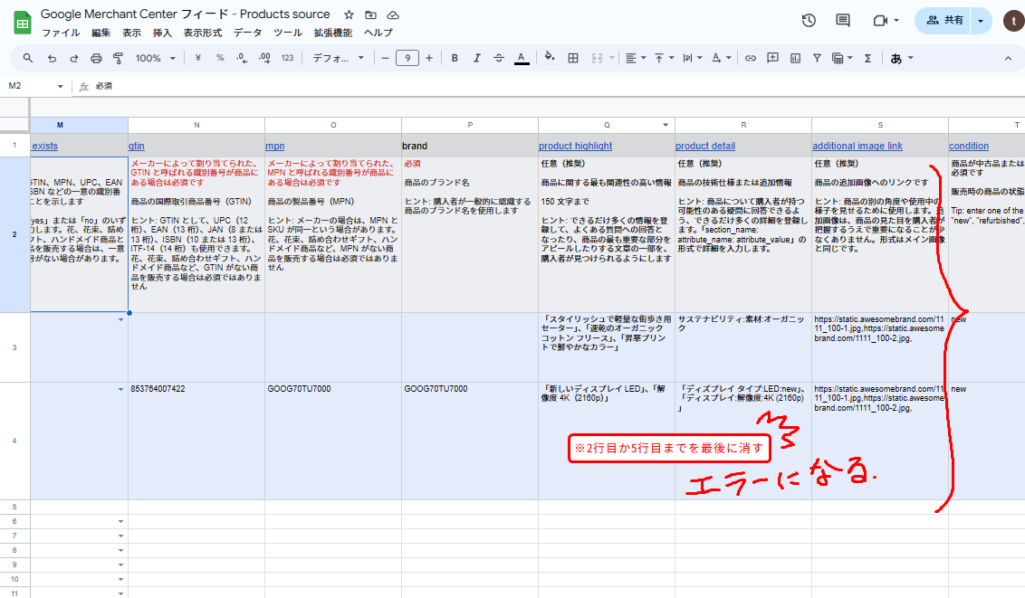
Task: Click the insert comment icon
Action: (772, 58)
